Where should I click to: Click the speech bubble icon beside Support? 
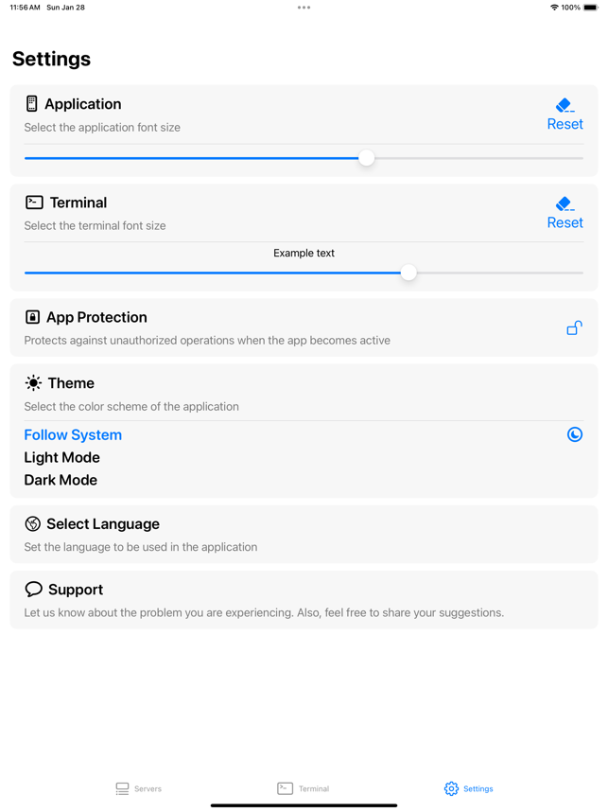pyautogui.click(x=34, y=590)
